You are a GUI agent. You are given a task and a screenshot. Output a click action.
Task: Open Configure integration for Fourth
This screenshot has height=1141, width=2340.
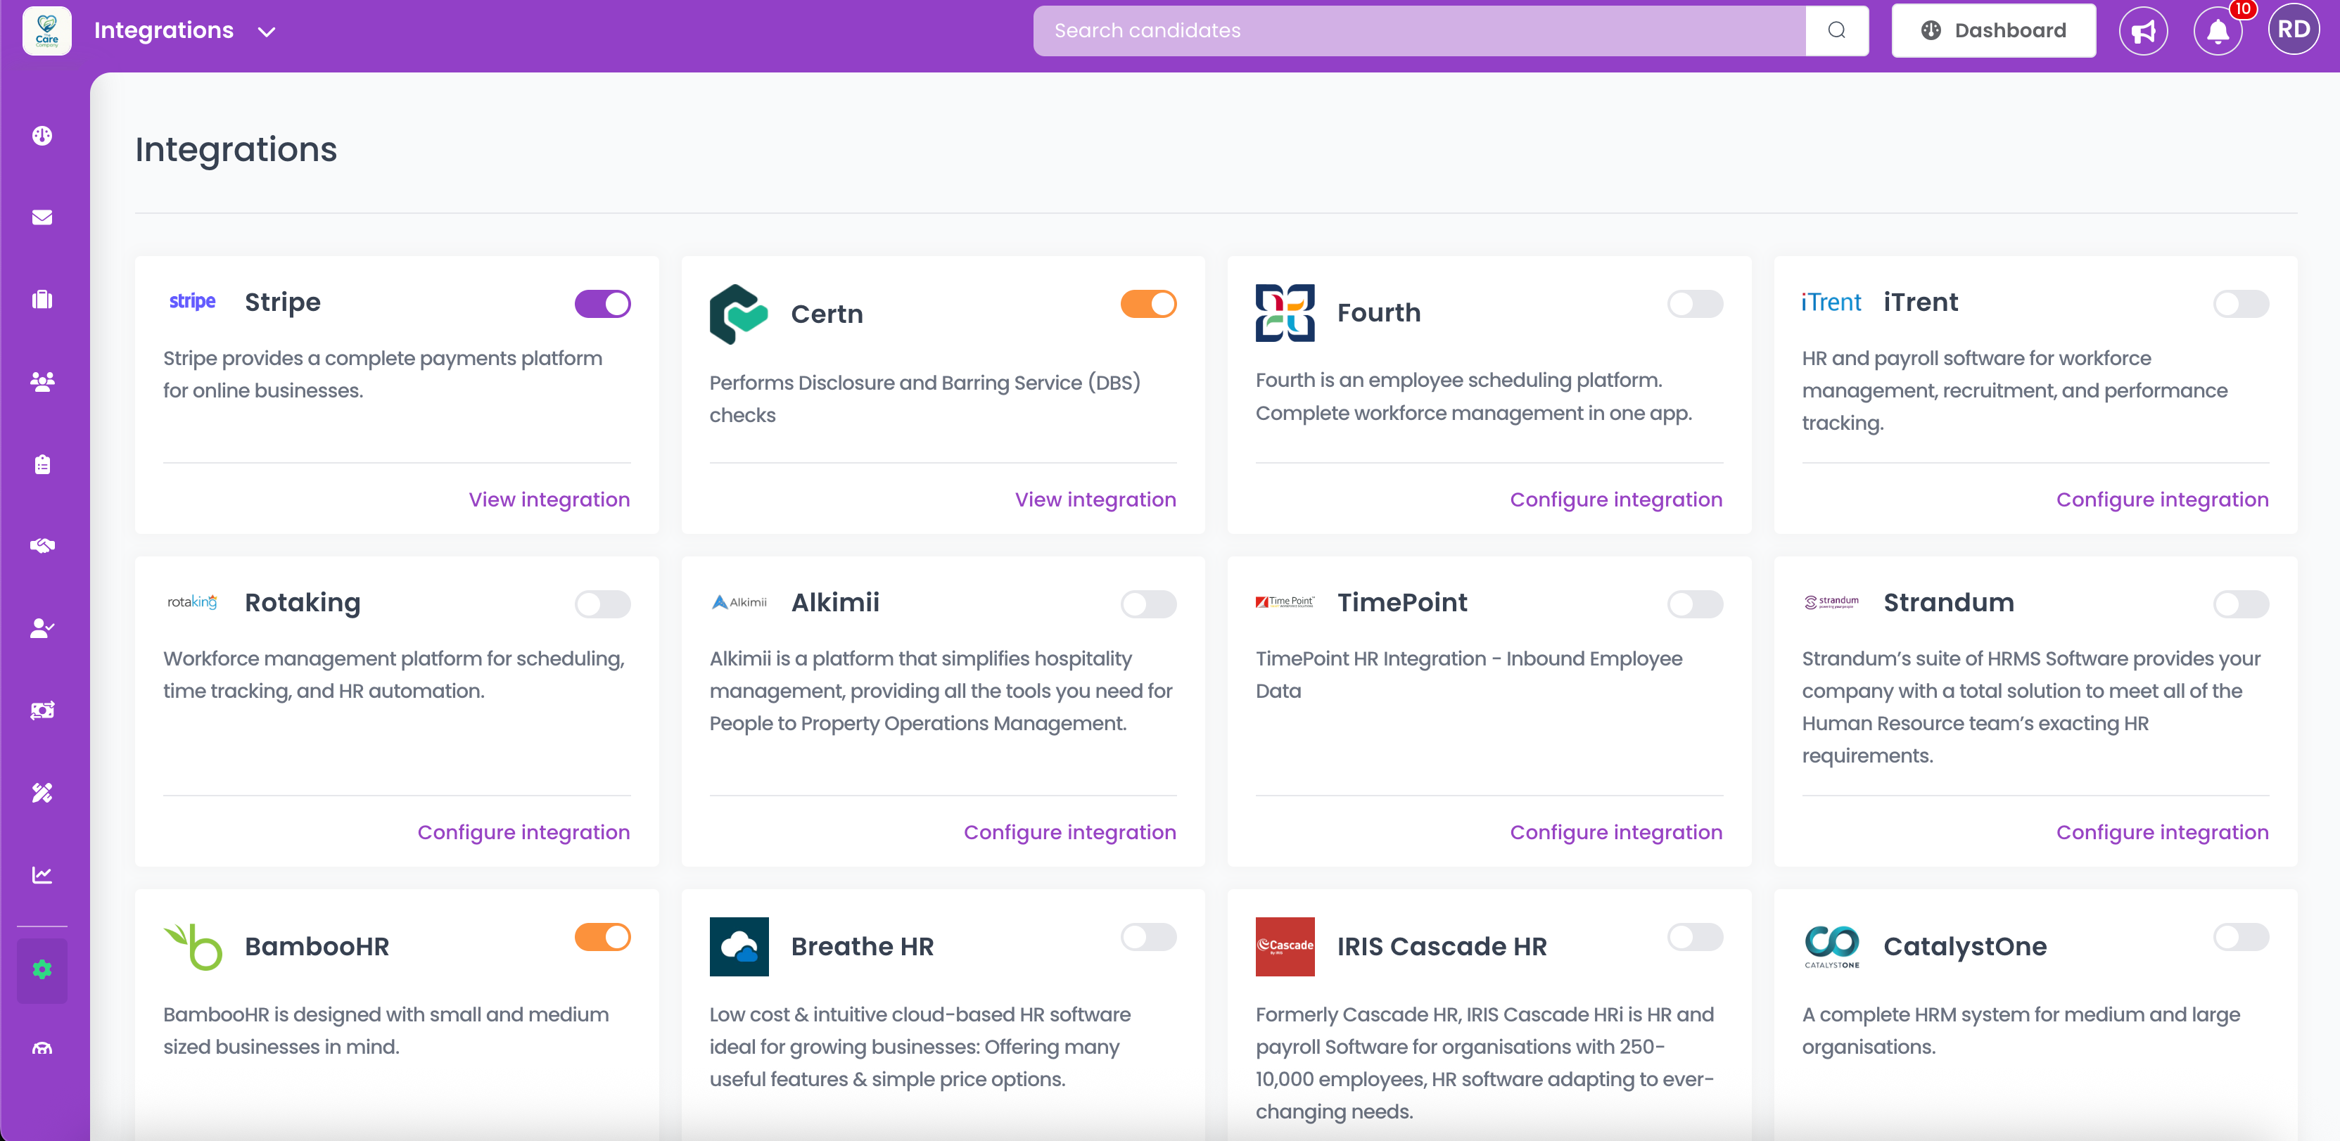(1616, 499)
